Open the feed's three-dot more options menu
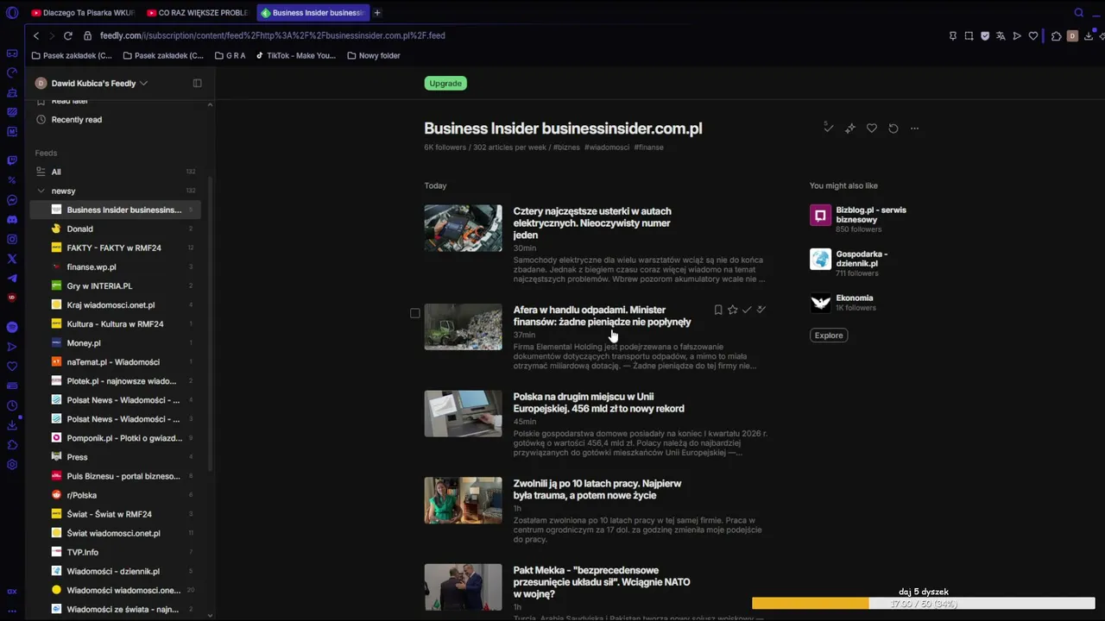The image size is (1105, 621). [x=915, y=129]
